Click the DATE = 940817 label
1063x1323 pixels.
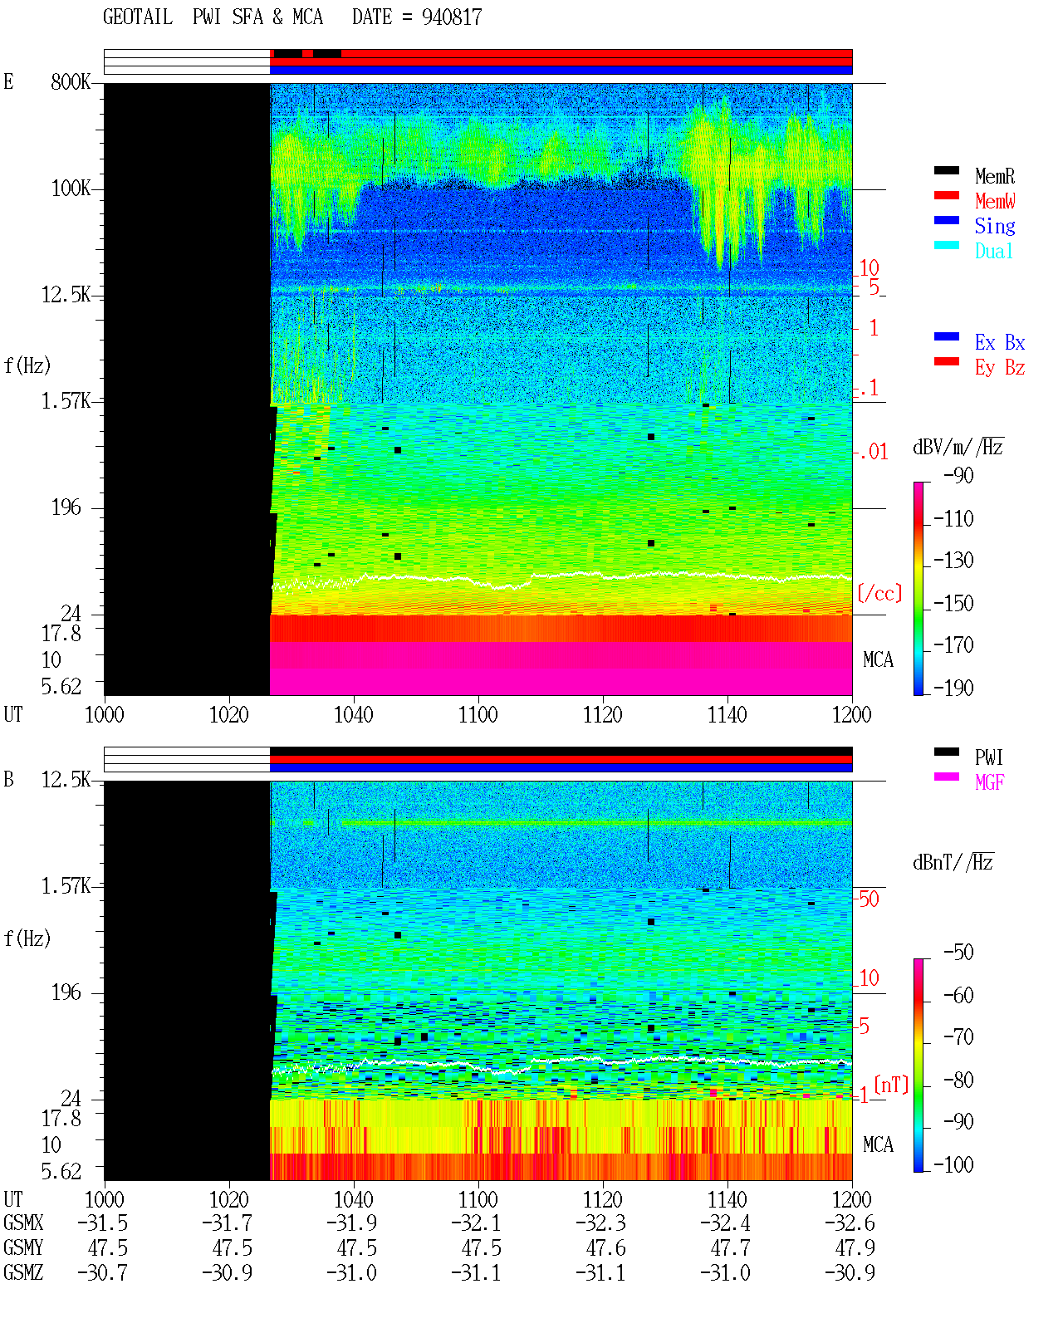click(417, 17)
